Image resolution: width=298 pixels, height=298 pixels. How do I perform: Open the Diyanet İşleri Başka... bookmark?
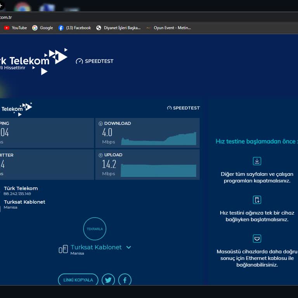pyautogui.click(x=118, y=28)
